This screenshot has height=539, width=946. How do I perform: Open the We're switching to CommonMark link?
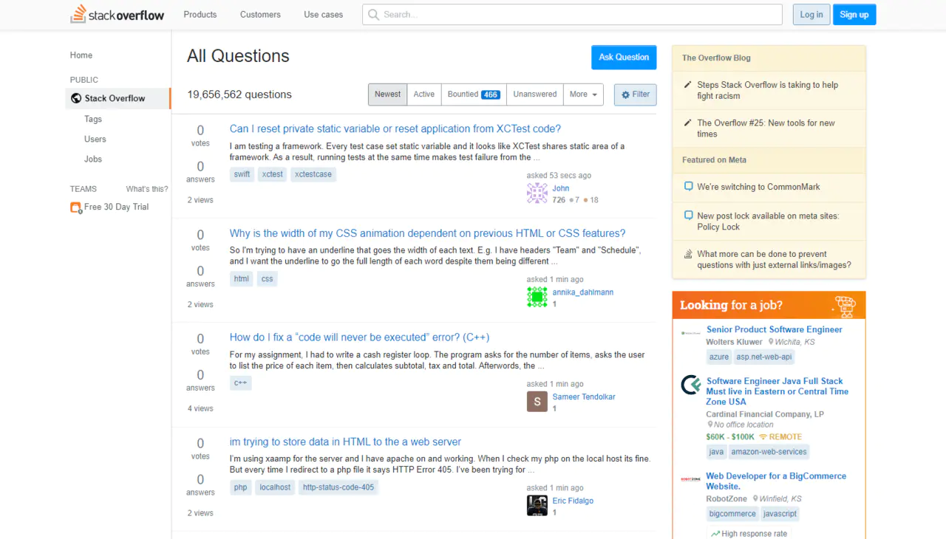[x=758, y=187]
